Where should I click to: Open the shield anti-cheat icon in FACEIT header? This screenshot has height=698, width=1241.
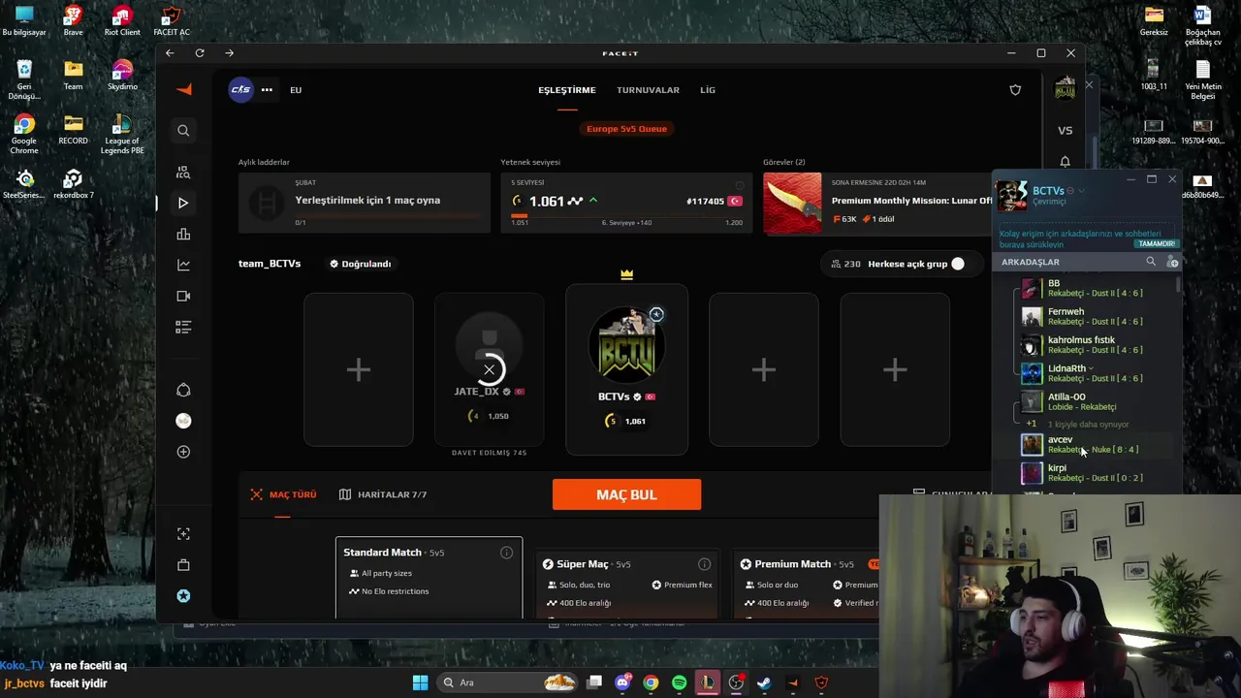coord(1015,90)
